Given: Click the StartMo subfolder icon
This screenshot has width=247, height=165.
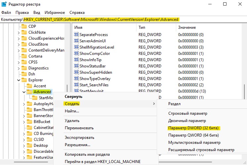Looking at the screenshot, I should tap(35, 98).
